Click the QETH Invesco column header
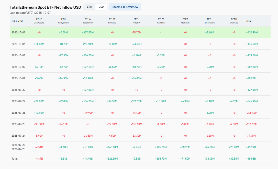Screen dimensions: 278x169 pos(233,21)
